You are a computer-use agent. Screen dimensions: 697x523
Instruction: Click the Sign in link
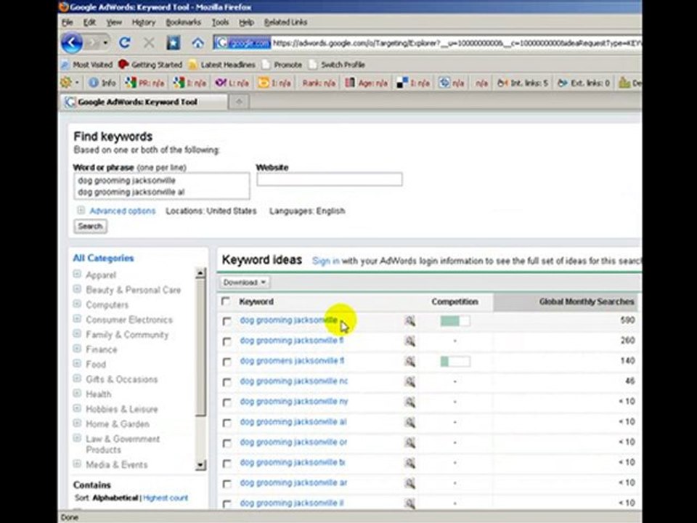click(x=326, y=261)
